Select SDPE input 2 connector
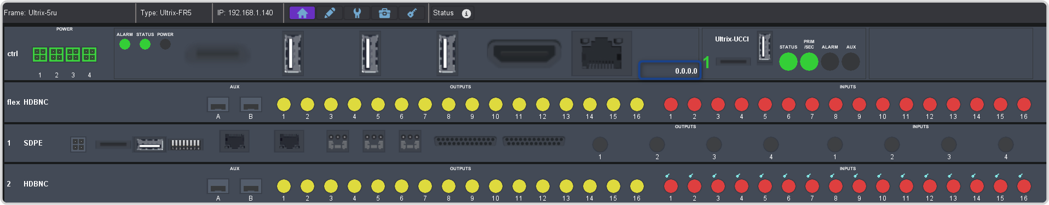 (x=892, y=144)
